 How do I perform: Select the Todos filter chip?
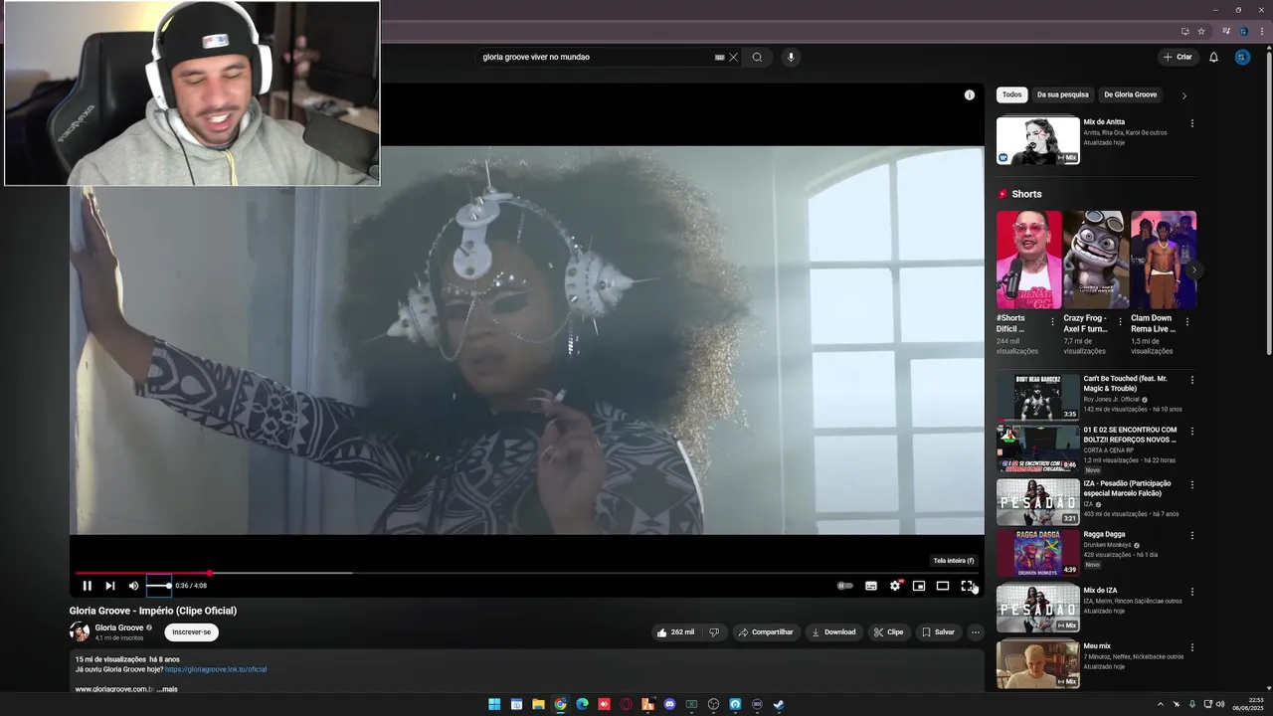click(x=1011, y=94)
